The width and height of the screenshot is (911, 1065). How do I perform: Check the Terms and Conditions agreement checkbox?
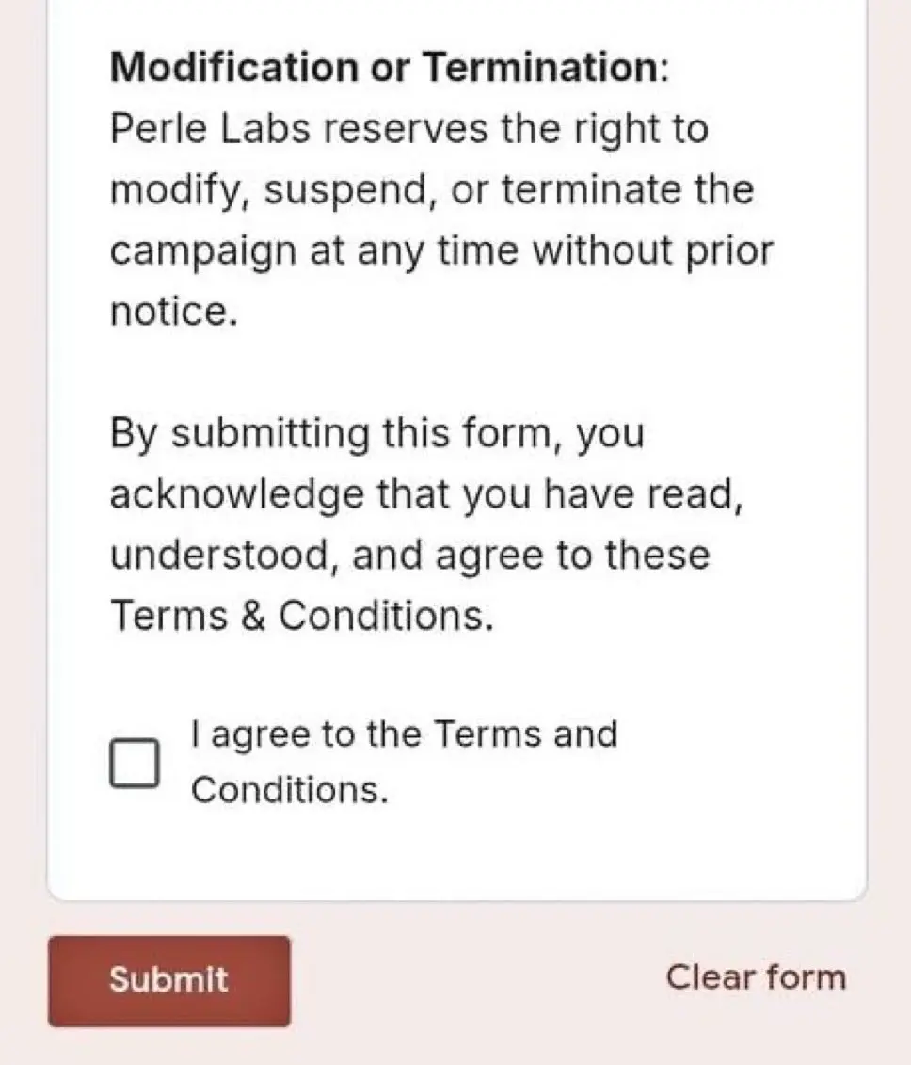135,763
